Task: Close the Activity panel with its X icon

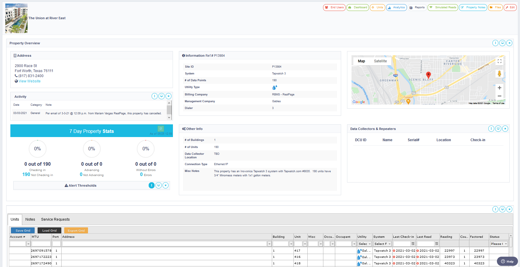Action: pos(168,96)
